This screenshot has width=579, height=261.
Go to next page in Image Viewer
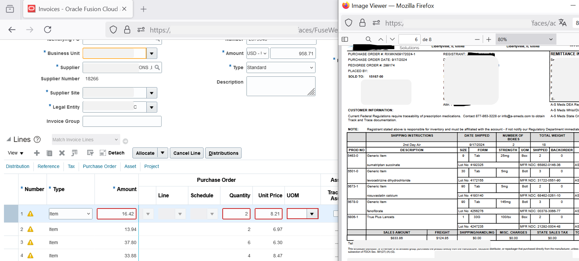coord(392,39)
